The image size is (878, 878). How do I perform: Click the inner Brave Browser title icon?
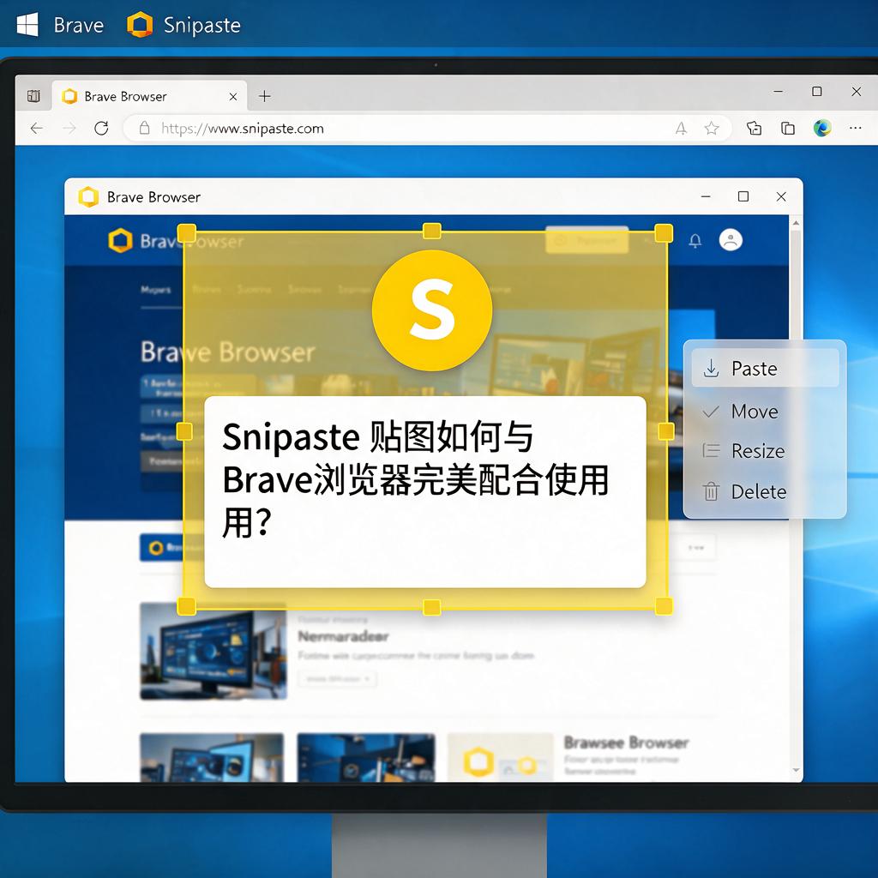tap(88, 197)
